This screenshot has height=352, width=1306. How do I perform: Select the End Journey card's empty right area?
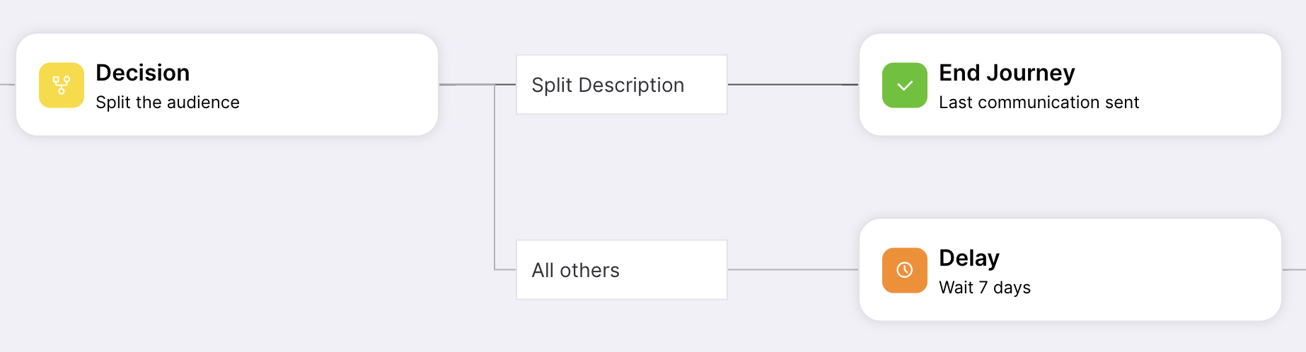(x=1210, y=85)
